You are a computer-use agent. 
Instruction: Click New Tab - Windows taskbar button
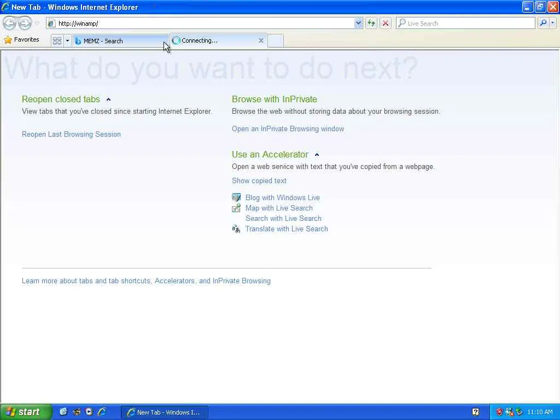(x=164, y=412)
